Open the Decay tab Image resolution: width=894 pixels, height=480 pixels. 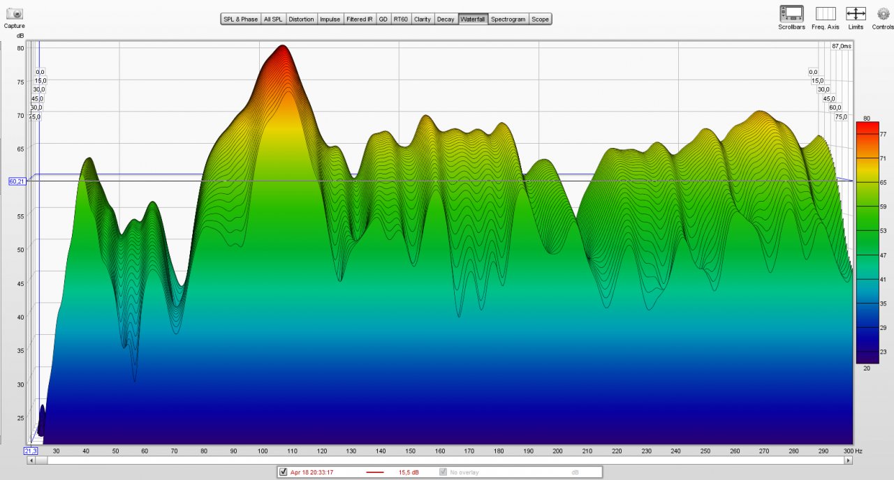[x=446, y=20]
